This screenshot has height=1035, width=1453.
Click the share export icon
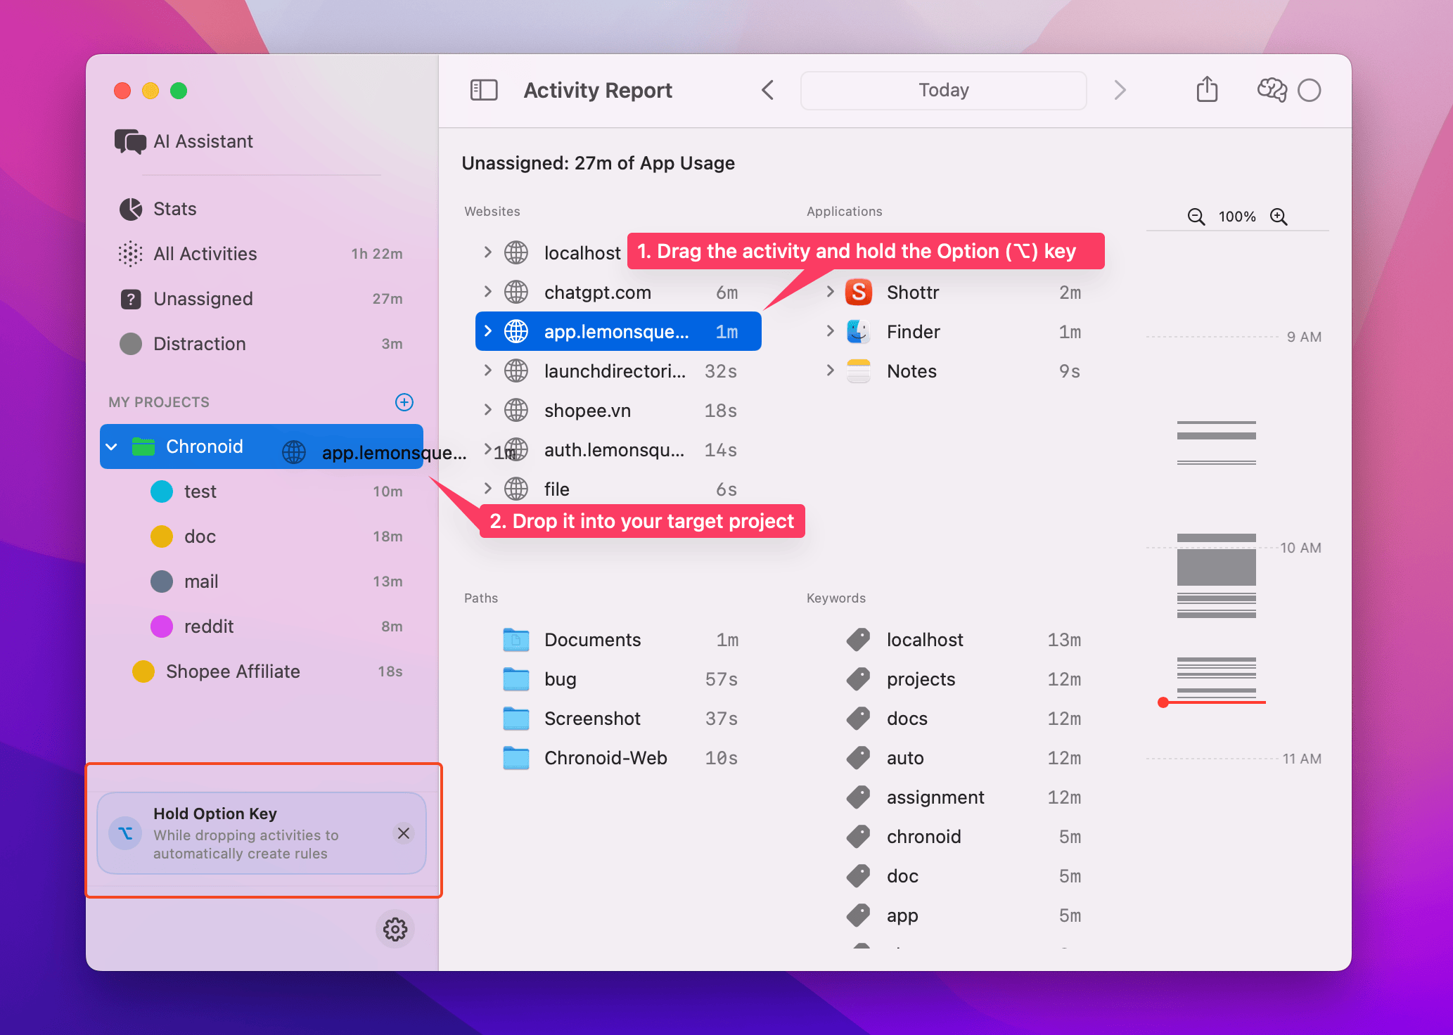click(x=1207, y=89)
